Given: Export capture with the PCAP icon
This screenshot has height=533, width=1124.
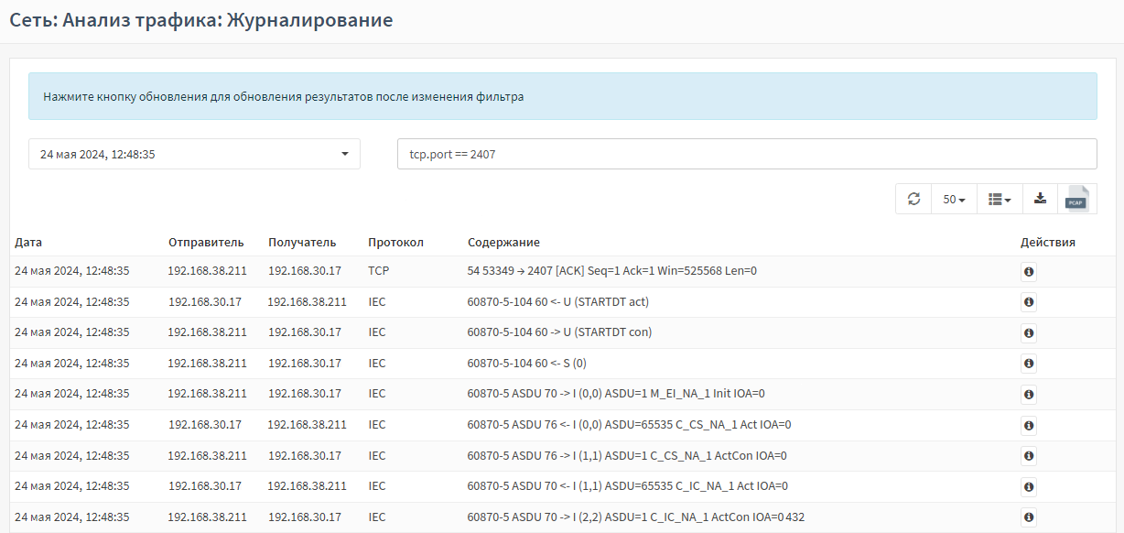Looking at the screenshot, I should pos(1077,200).
